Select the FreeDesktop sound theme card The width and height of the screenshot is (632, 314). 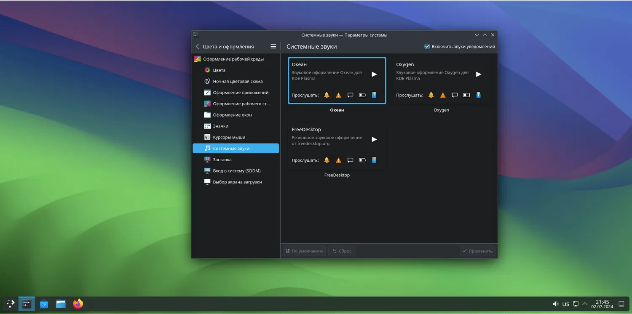pos(337,146)
